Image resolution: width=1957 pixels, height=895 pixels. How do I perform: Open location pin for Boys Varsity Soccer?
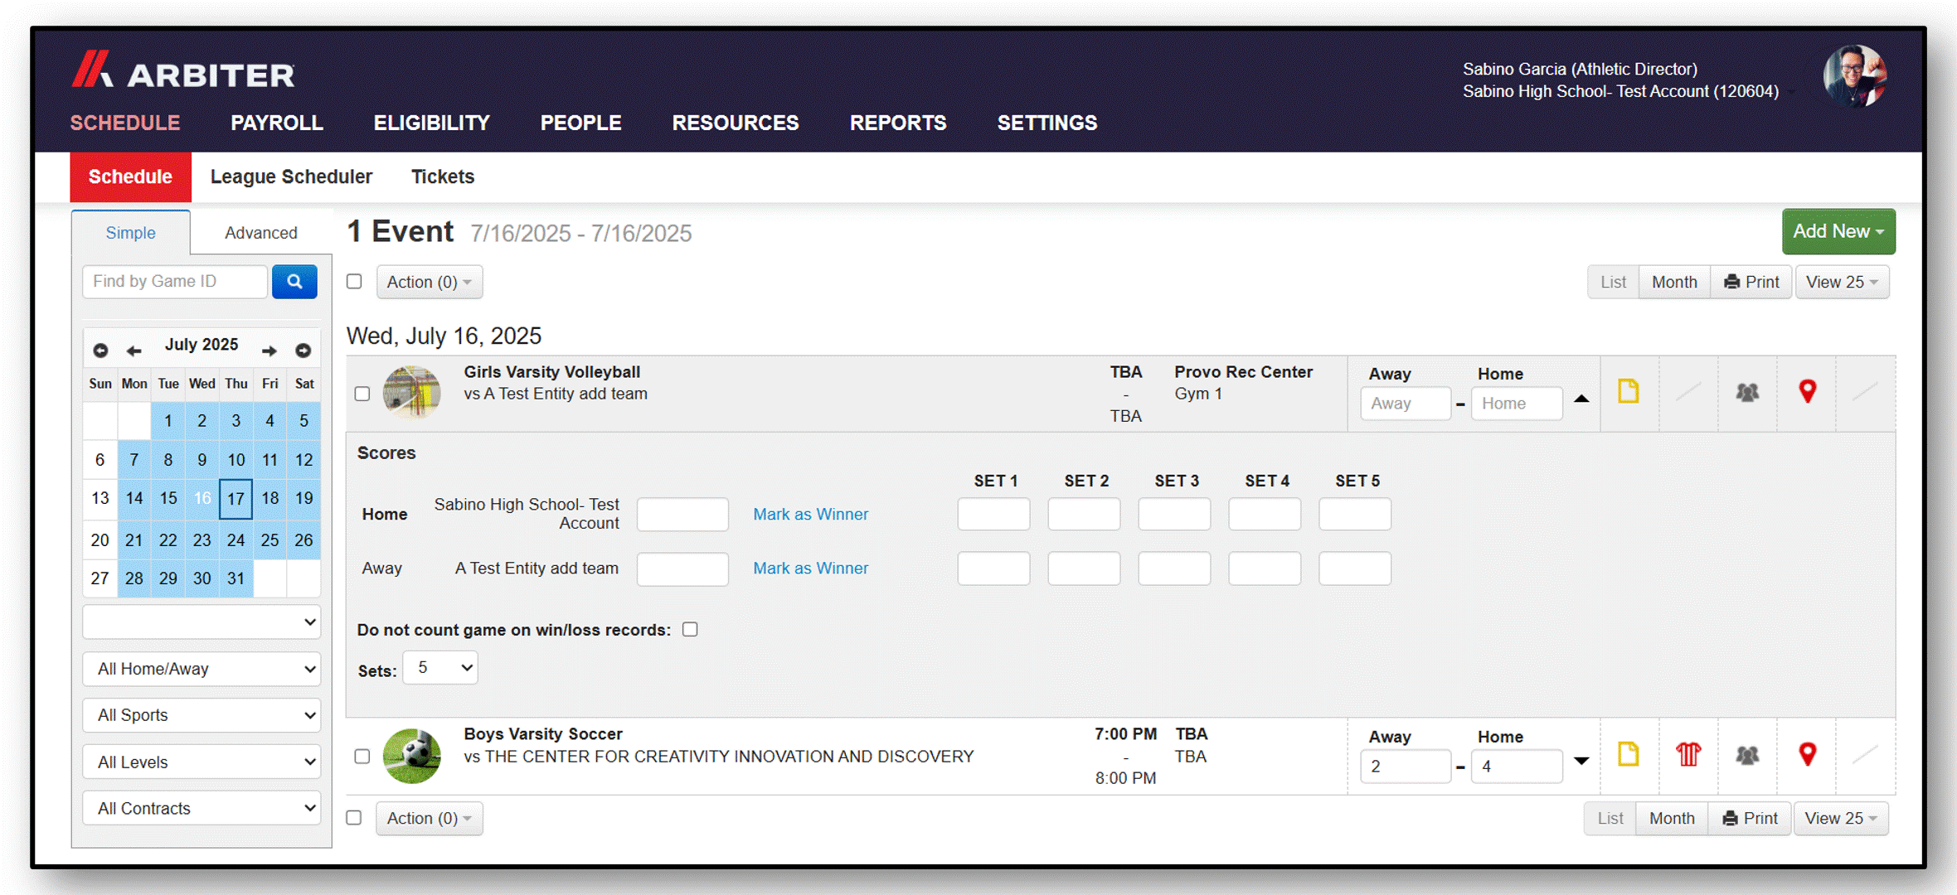pos(1808,754)
